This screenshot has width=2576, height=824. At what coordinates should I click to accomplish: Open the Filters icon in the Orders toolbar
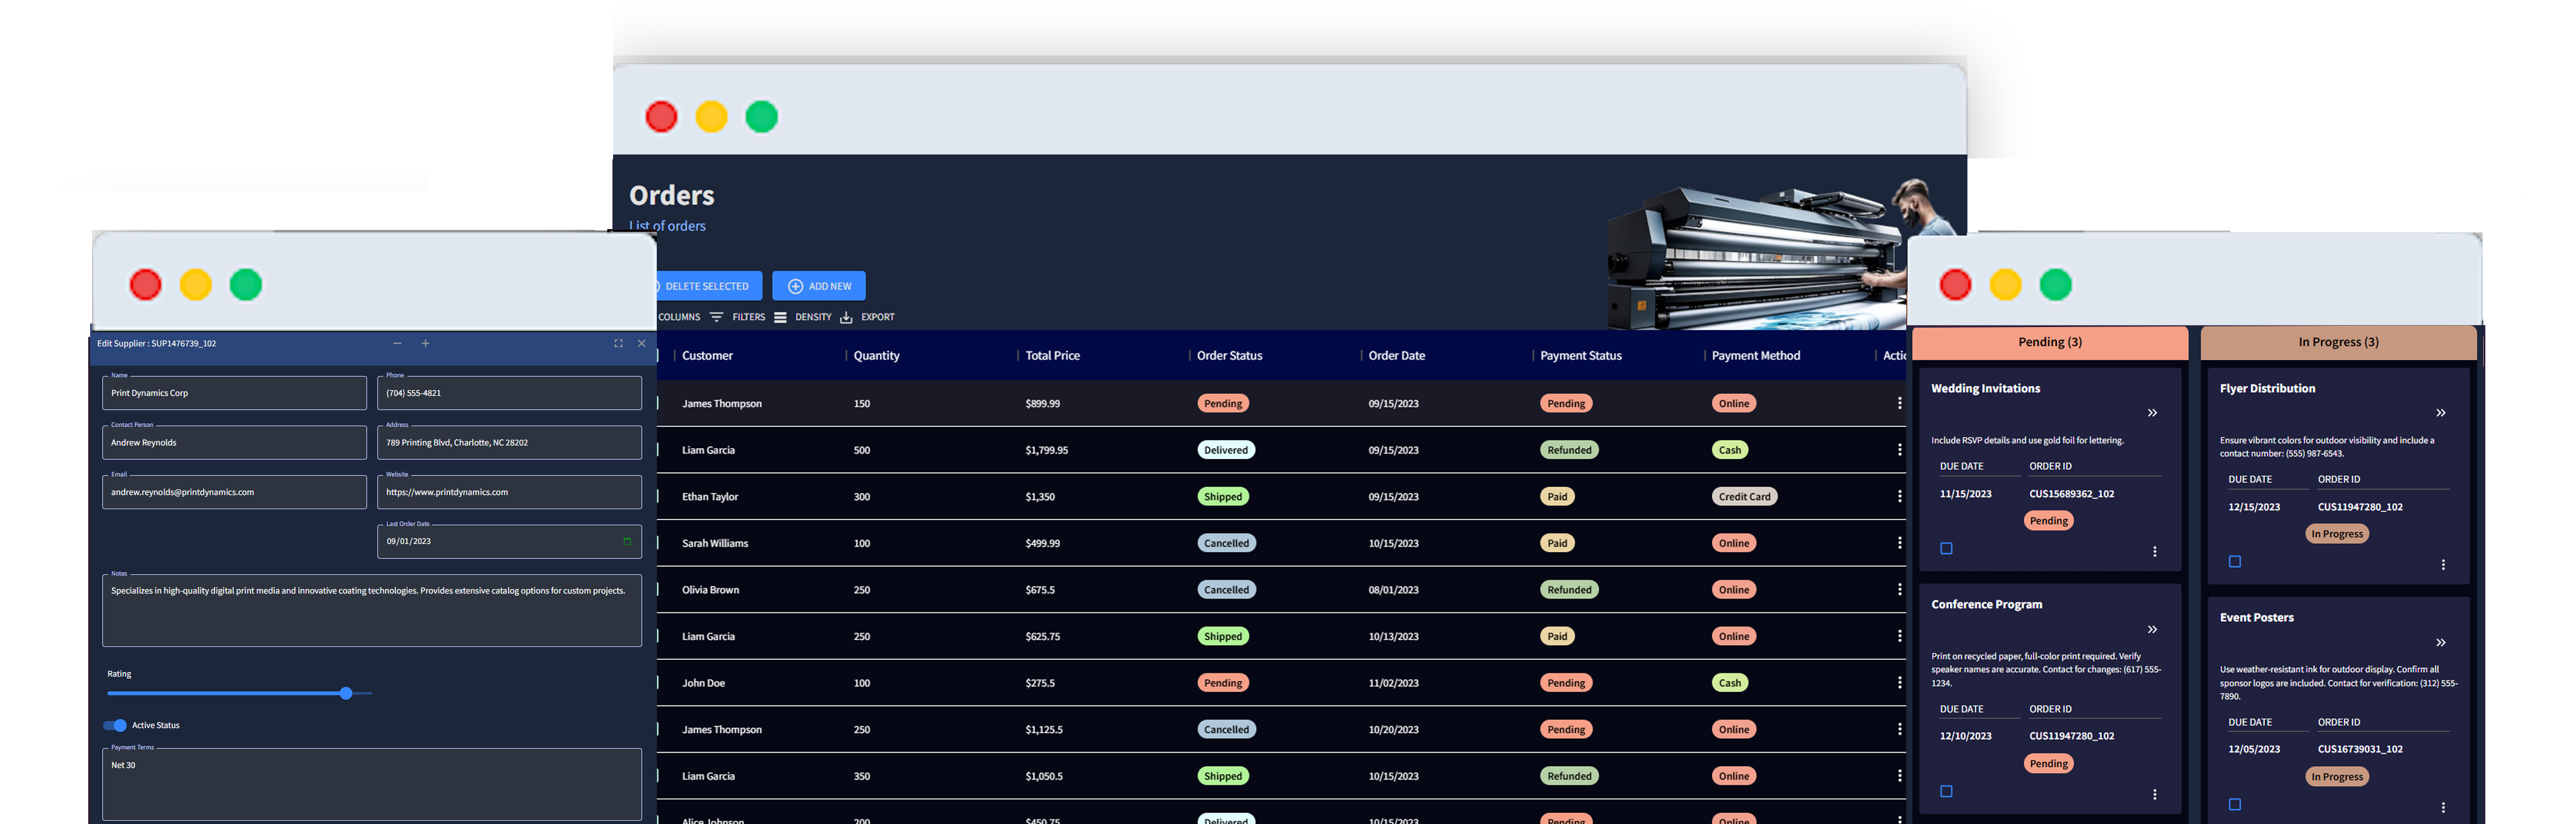pos(718,317)
